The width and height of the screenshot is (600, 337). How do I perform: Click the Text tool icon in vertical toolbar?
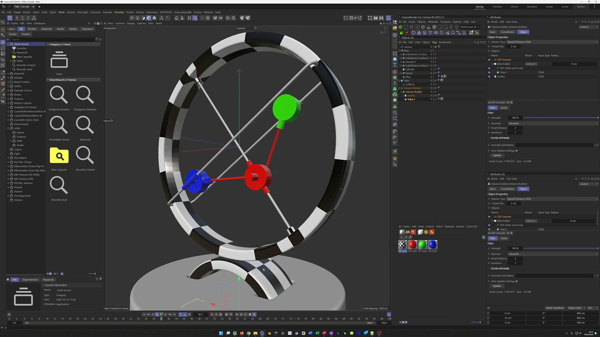coord(395,65)
